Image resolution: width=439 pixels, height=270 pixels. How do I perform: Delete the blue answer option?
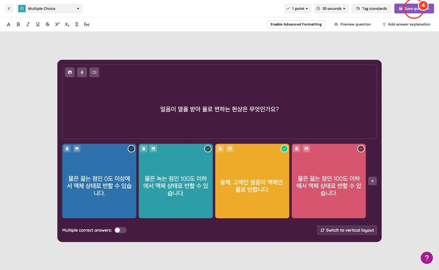tap(67, 149)
